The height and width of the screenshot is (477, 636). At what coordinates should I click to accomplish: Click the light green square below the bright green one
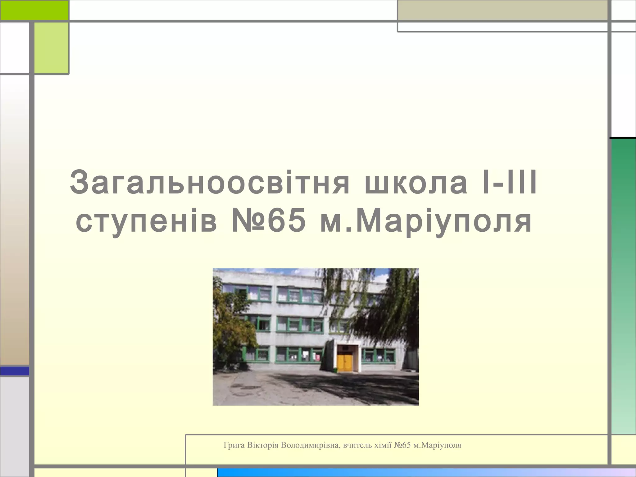tap(51, 48)
